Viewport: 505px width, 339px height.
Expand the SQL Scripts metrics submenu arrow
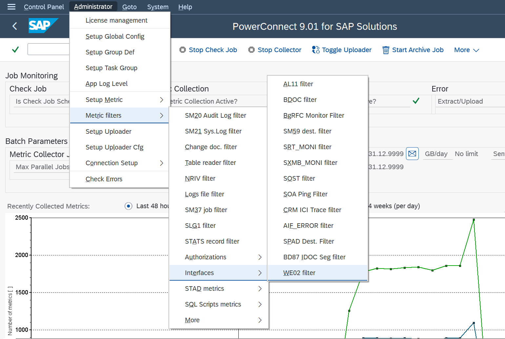(x=260, y=304)
